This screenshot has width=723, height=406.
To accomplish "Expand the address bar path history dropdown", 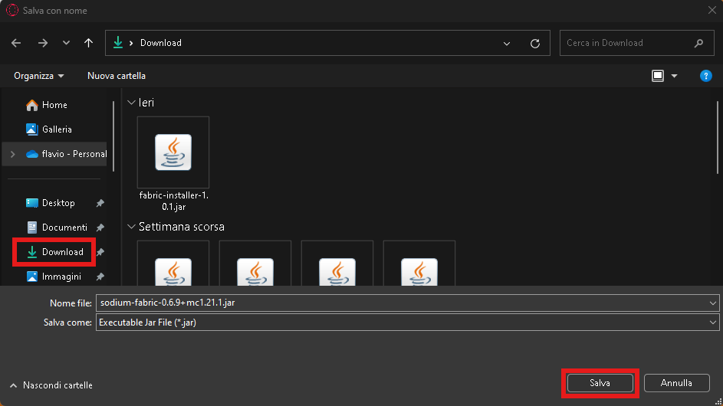I will (x=507, y=44).
